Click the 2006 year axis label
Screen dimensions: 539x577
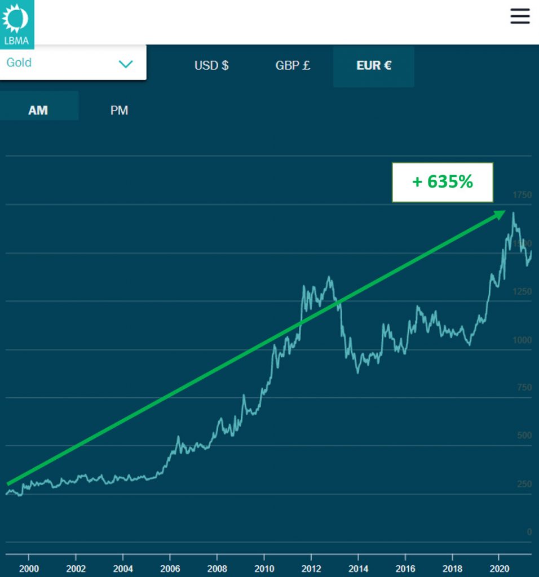click(x=170, y=568)
